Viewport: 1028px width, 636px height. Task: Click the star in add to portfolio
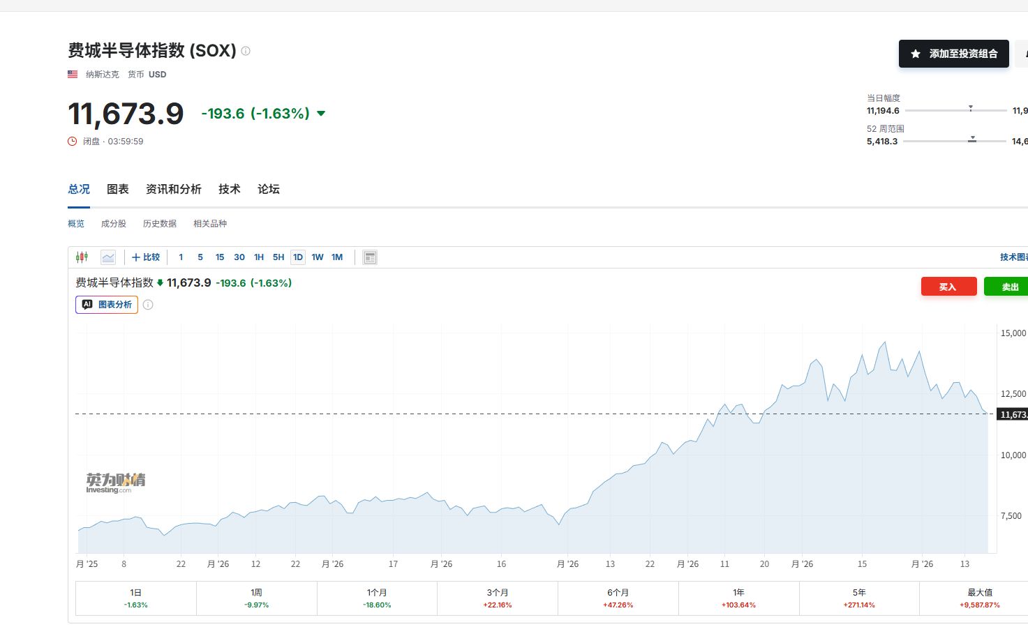click(x=916, y=54)
